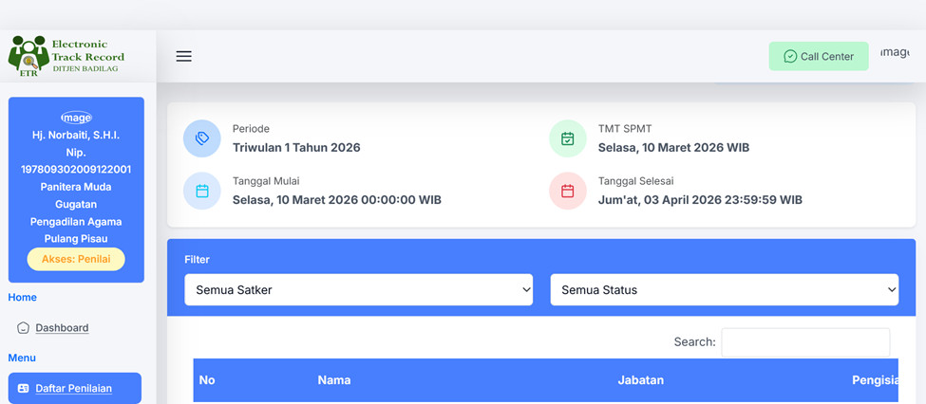Click the profile image in the sidebar card

[76, 118]
